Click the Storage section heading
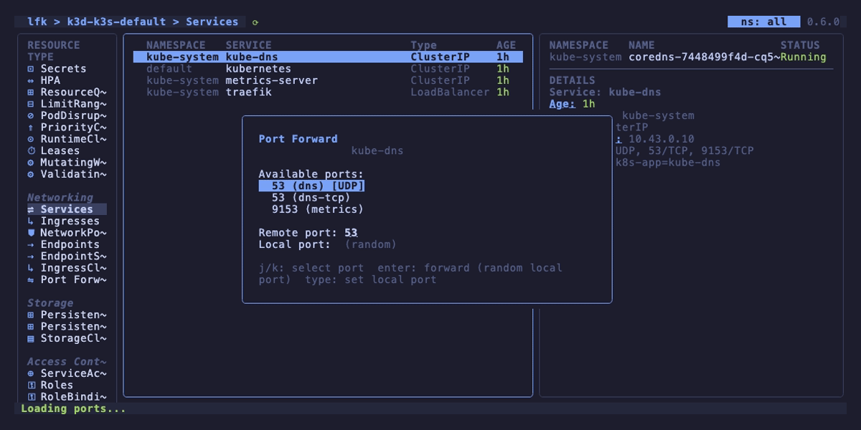 click(x=50, y=303)
